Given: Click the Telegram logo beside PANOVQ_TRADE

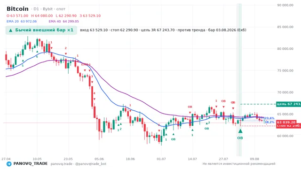Looking at the screenshot, I should tap(9, 164).
